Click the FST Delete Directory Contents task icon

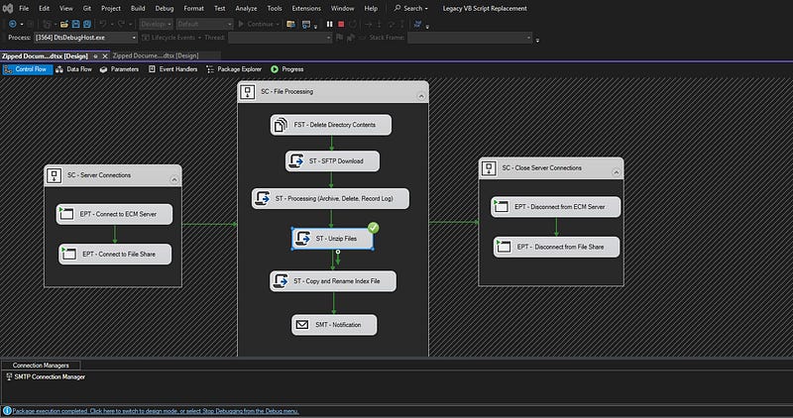point(282,126)
